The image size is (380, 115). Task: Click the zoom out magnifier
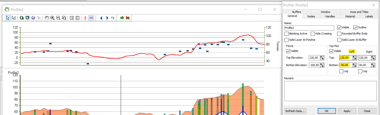coord(58,18)
